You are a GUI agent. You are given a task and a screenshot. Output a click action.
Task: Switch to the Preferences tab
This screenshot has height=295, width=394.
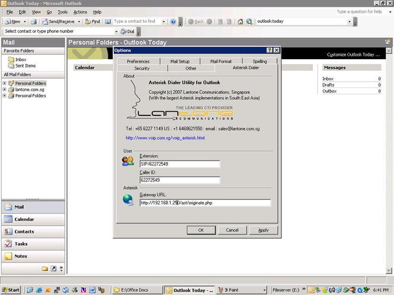(x=138, y=61)
